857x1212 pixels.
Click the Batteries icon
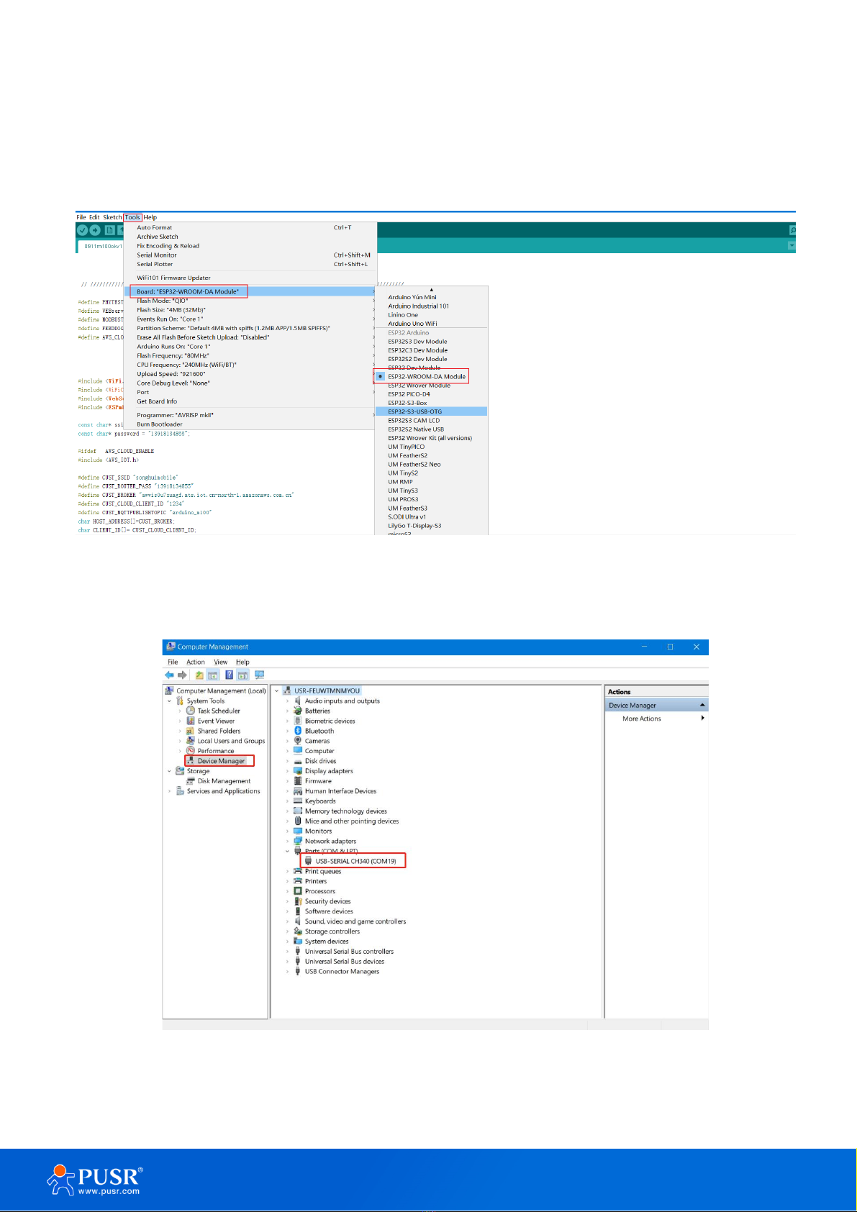tap(298, 711)
